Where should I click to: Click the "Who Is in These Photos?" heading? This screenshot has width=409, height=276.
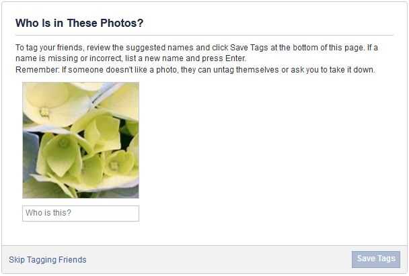point(79,23)
